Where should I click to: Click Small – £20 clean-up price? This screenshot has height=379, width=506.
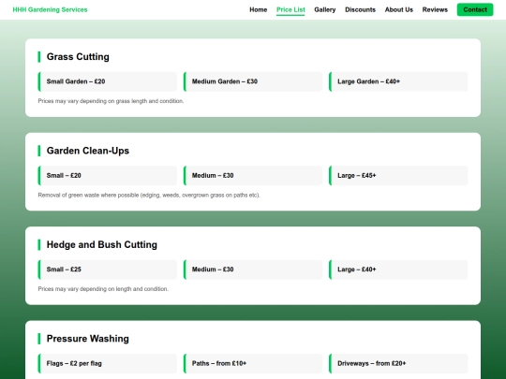[108, 176]
